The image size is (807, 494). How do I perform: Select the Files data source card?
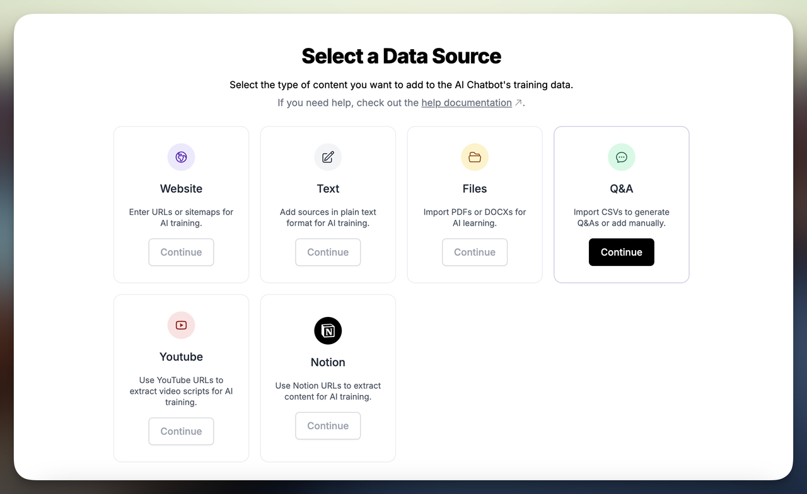(x=475, y=204)
